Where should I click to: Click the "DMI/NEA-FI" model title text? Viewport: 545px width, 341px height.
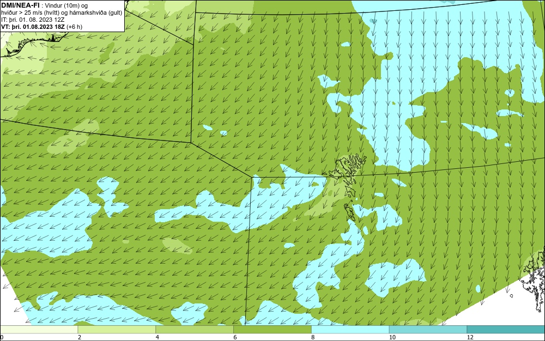pos(20,5)
